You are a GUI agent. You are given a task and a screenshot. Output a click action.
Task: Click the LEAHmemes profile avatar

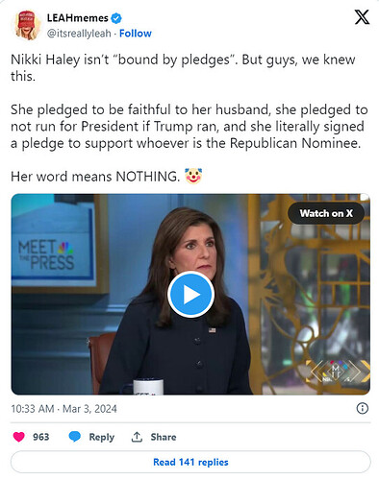coord(27,25)
